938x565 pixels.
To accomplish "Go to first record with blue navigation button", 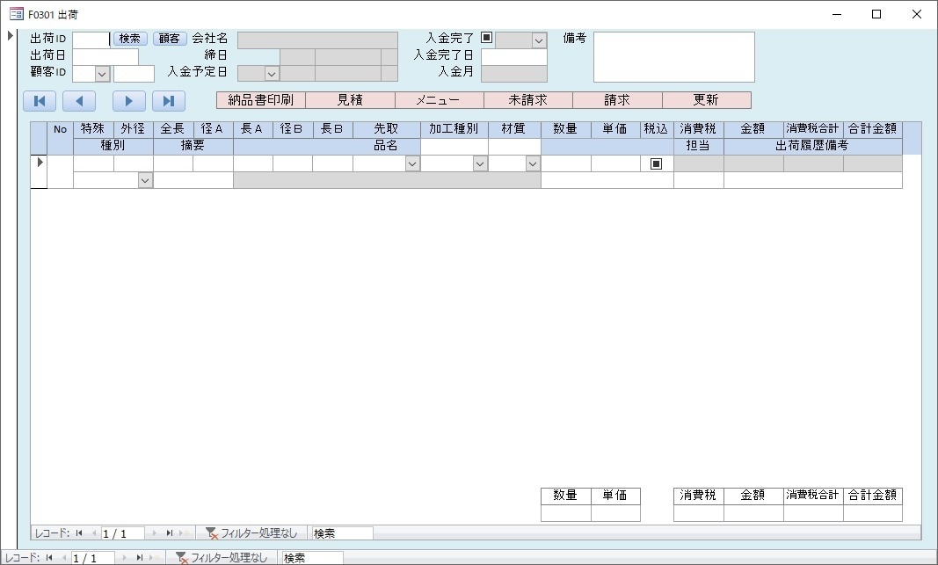I will 40,101.
